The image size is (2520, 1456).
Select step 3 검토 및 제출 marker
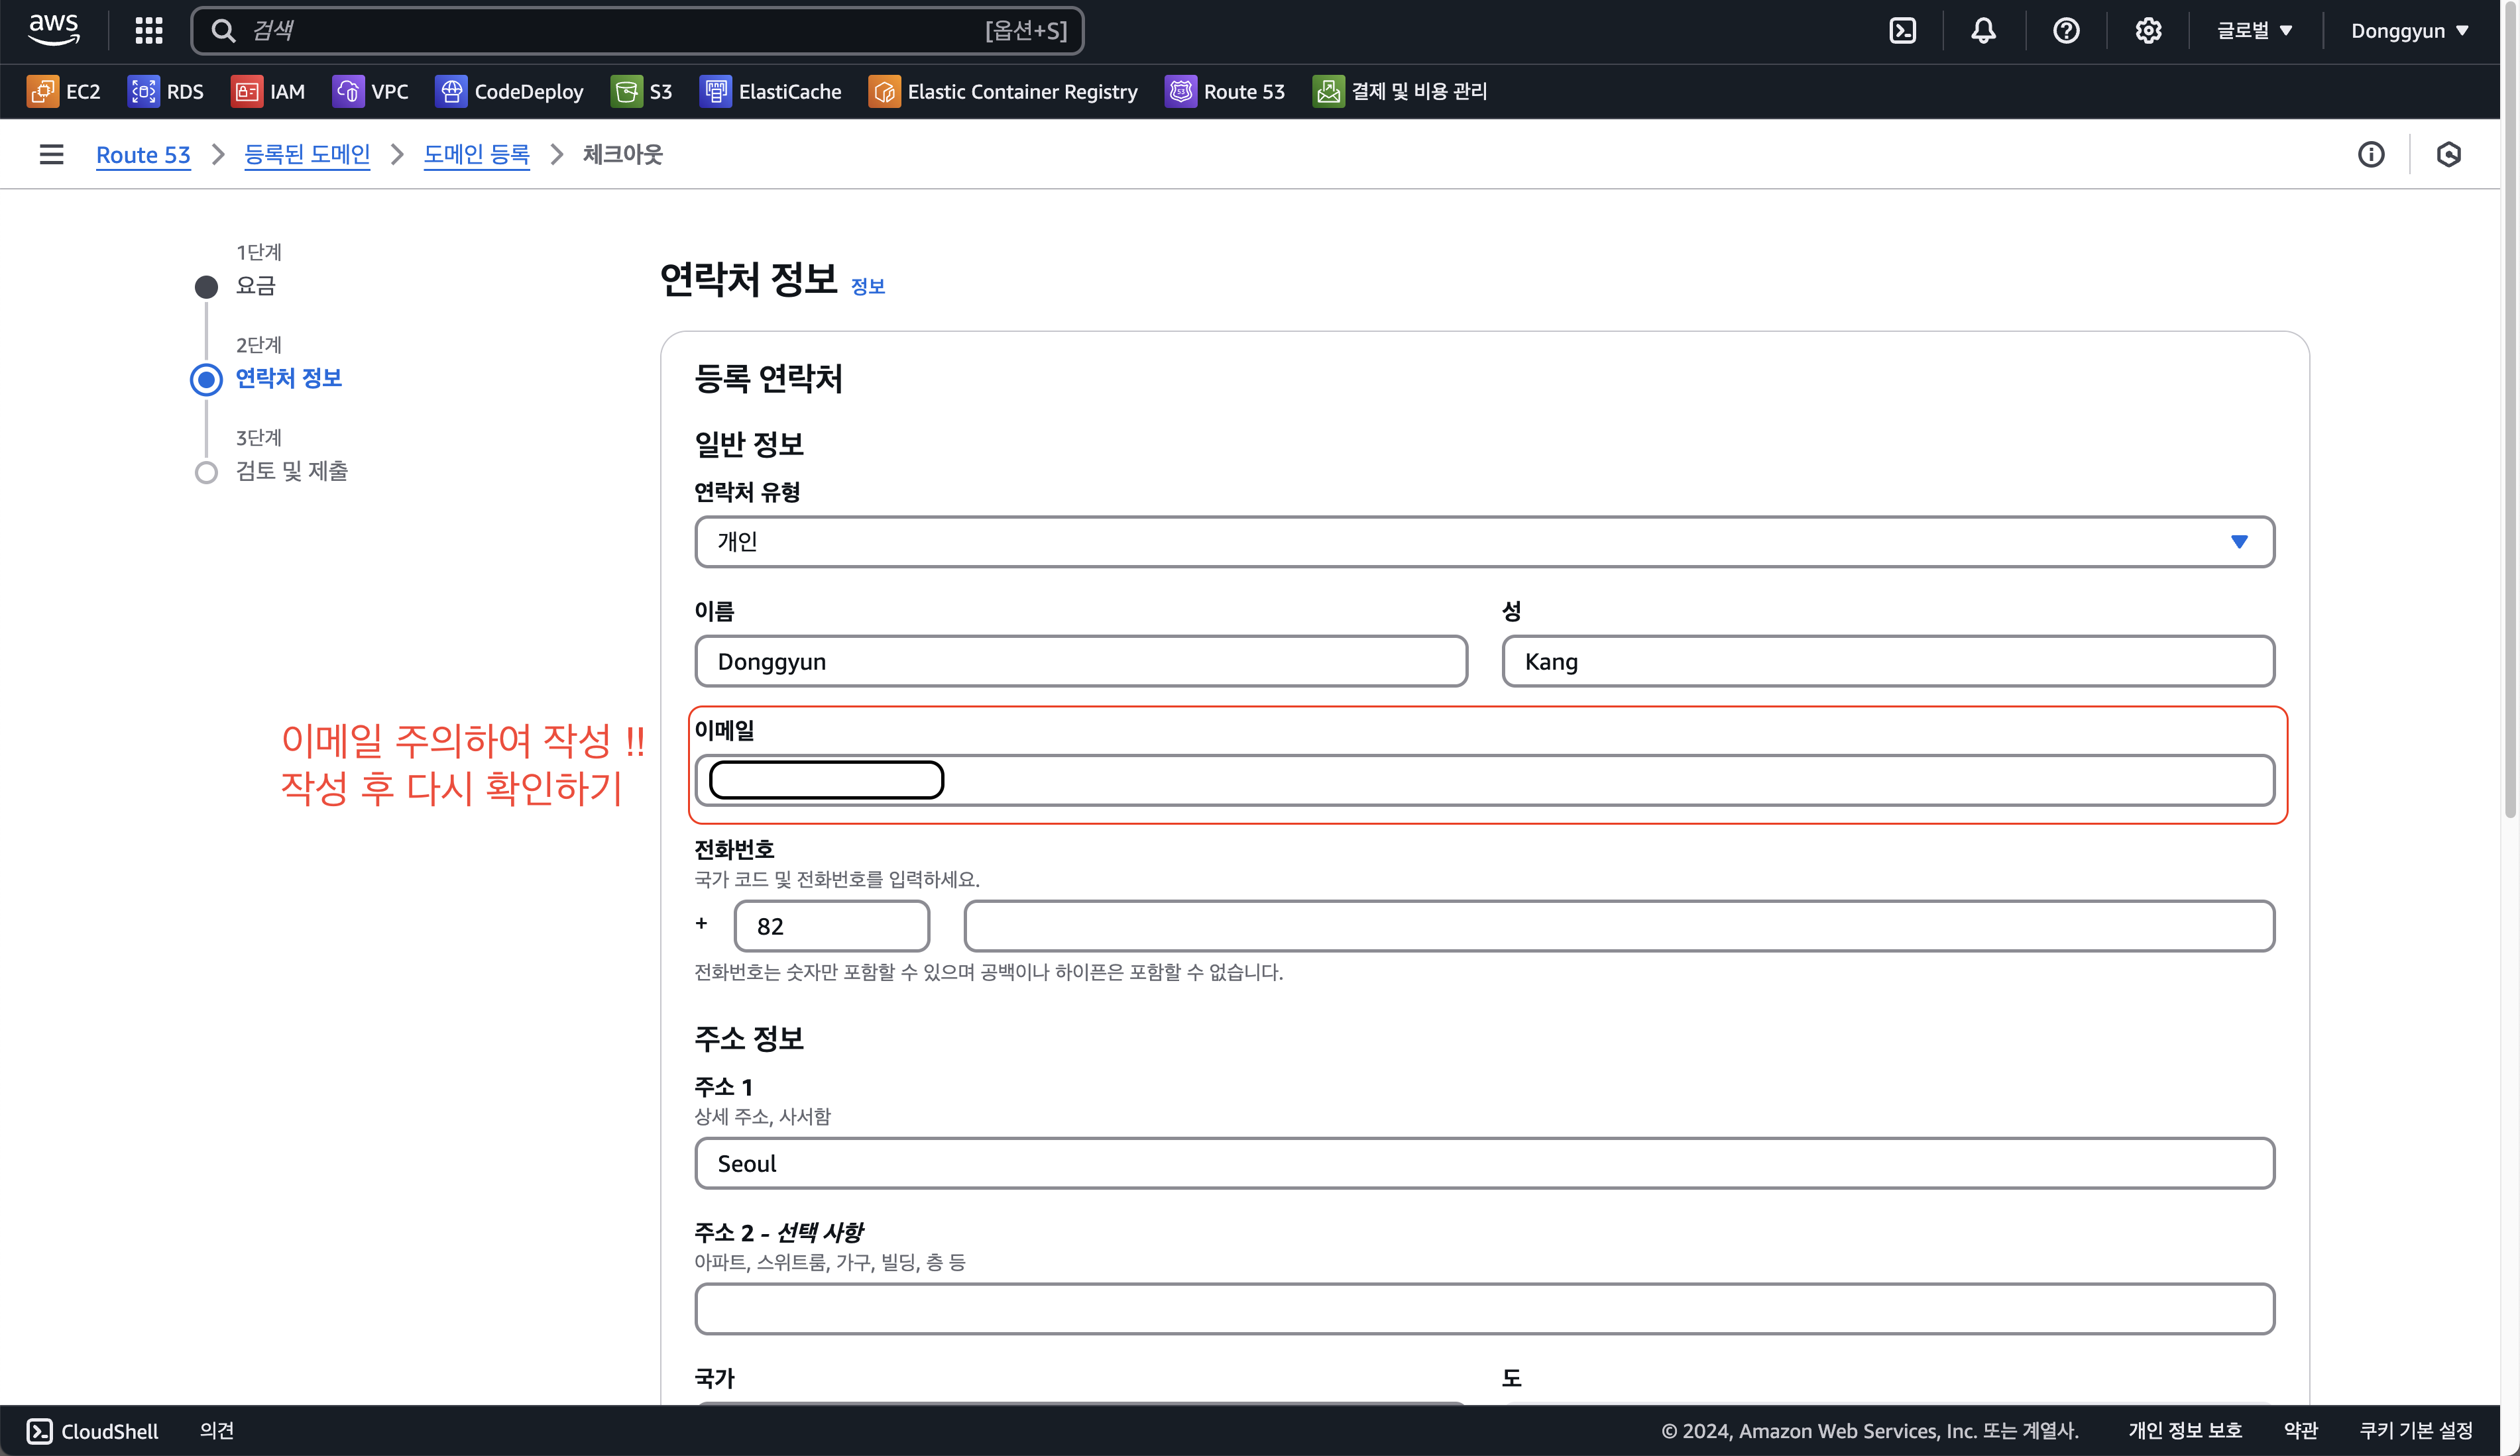click(x=206, y=473)
